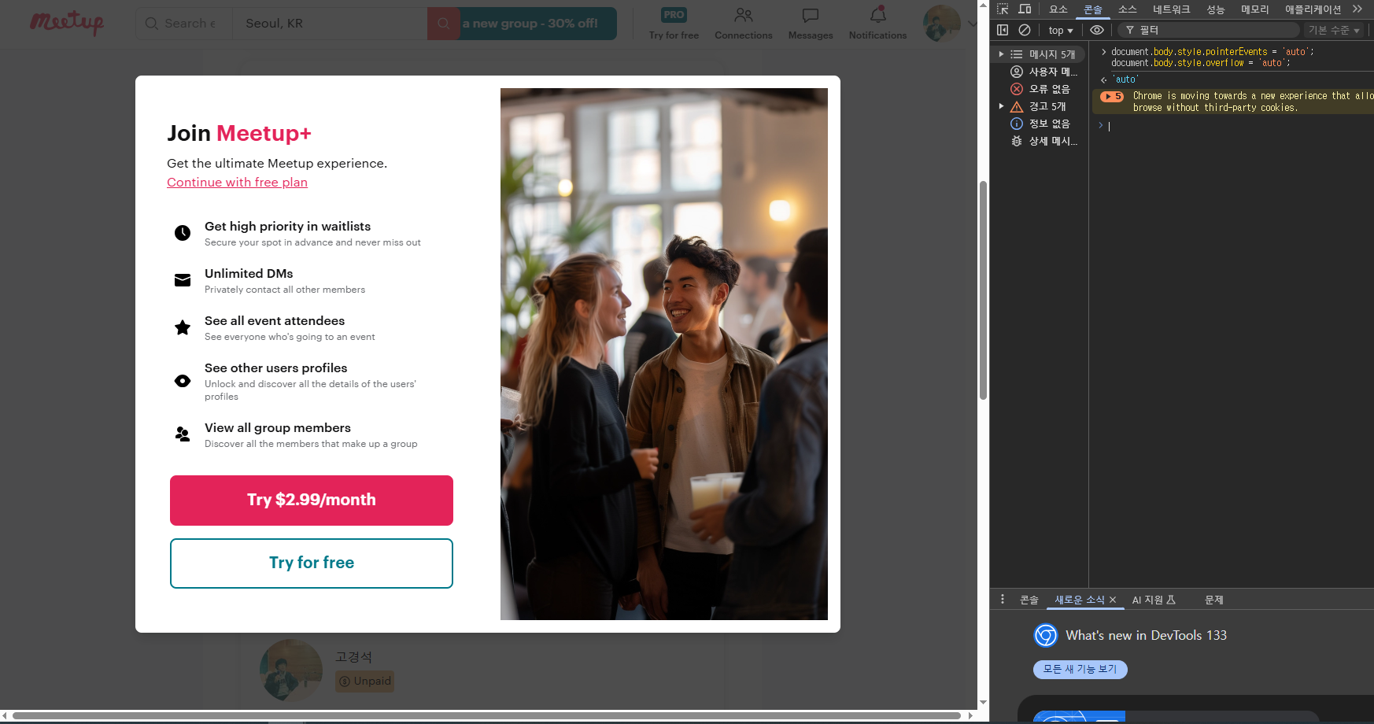
Task: Switch to the 애플리케이션 DevTools tab
Action: 1313,9
